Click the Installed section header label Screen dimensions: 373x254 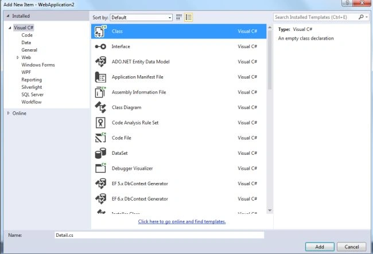pyautogui.click(x=21, y=16)
